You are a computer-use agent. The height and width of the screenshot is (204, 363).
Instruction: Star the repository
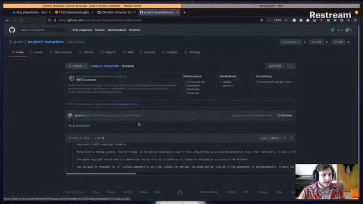click(316, 42)
